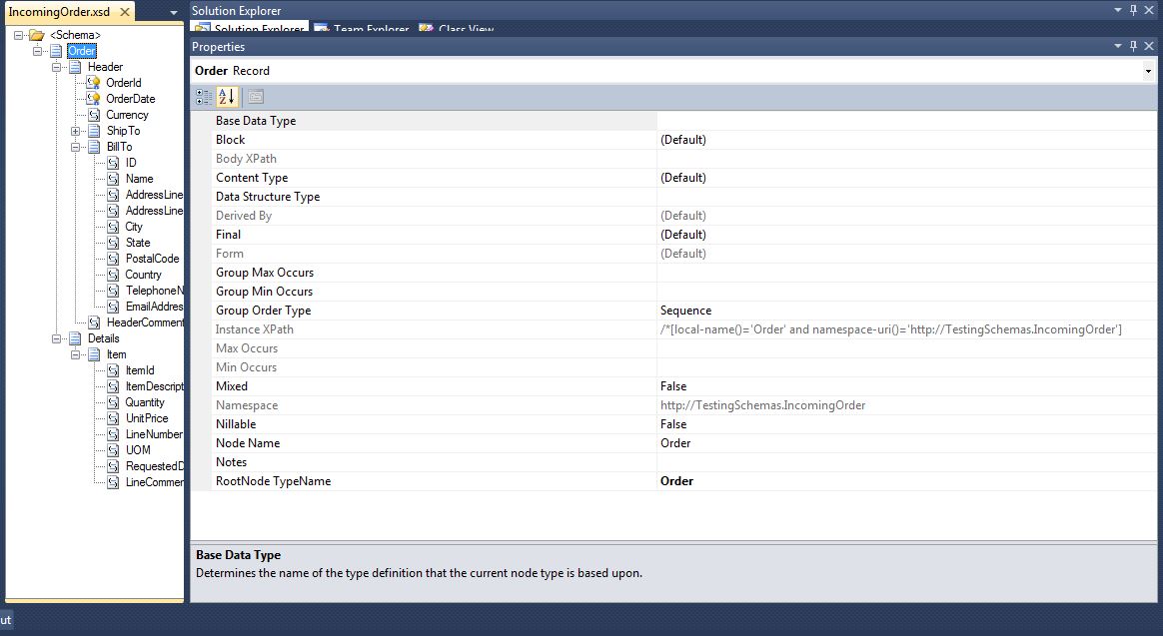Select the State tree node
Image resolution: width=1163 pixels, height=636 pixels.
point(138,243)
